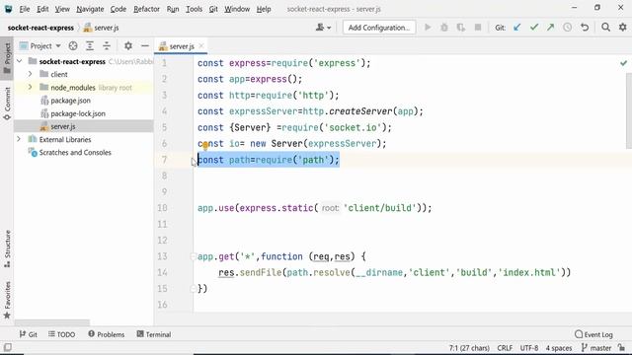Open the Project view dropdown
Viewport: 632px width, 355px height.
(x=40, y=46)
